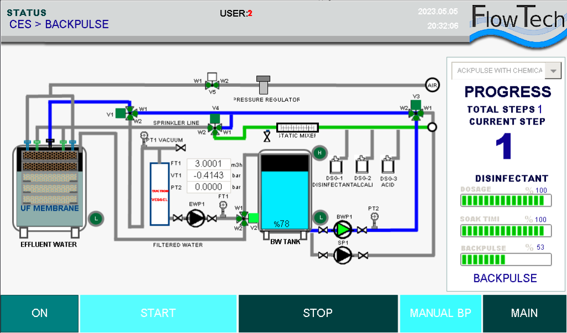Expand the Backpulse with Chemical combo box
The width and height of the screenshot is (567, 333).
click(499, 71)
